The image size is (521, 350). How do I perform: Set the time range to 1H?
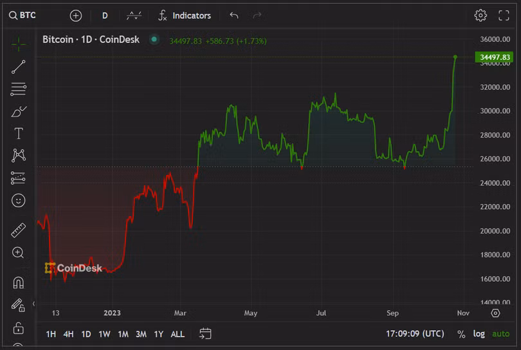[x=51, y=334]
